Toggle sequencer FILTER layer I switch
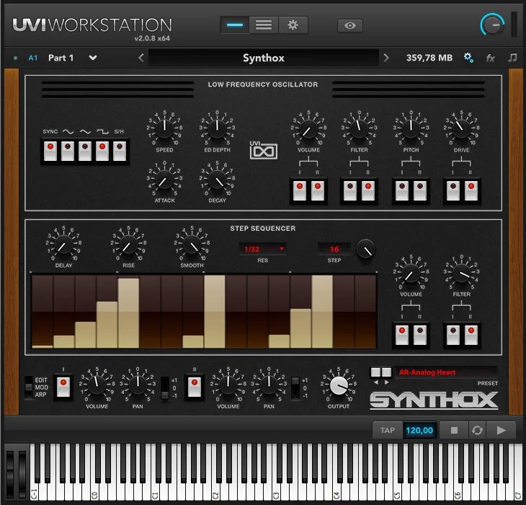Image resolution: width=526 pixels, height=505 pixels. tap(453, 335)
